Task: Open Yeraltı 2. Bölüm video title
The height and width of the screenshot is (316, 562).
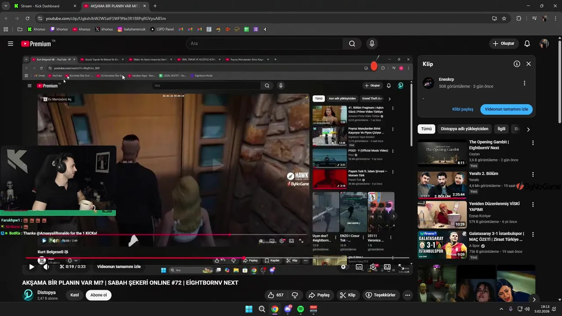Action: pos(483,174)
